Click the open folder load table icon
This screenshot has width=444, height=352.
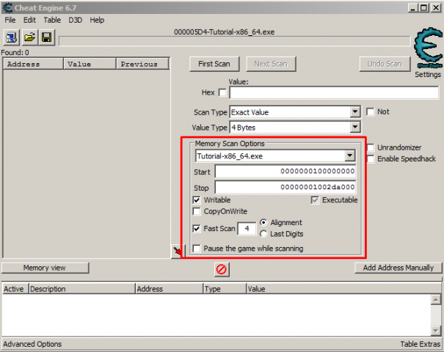[29, 37]
